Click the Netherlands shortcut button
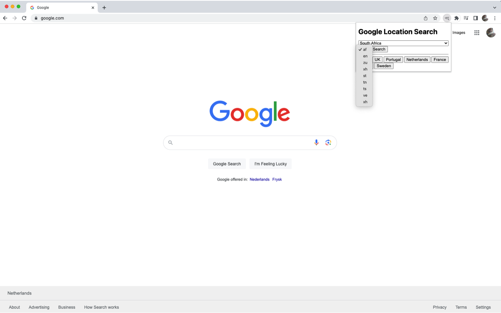The image size is (501, 313). [x=417, y=59]
